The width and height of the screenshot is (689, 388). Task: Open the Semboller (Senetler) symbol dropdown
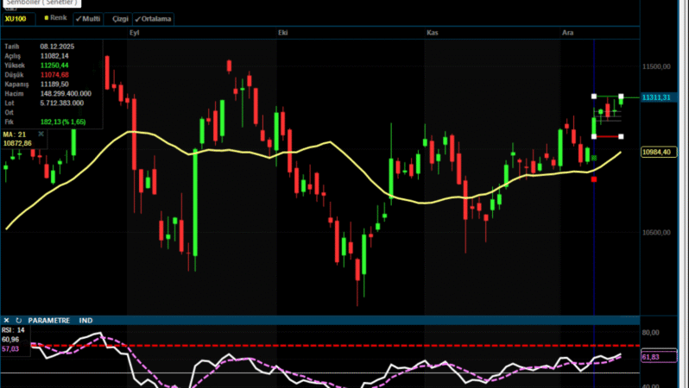tap(43, 3)
